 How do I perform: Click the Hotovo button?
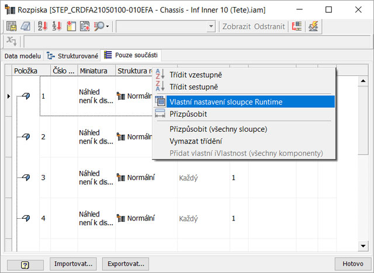353,264
